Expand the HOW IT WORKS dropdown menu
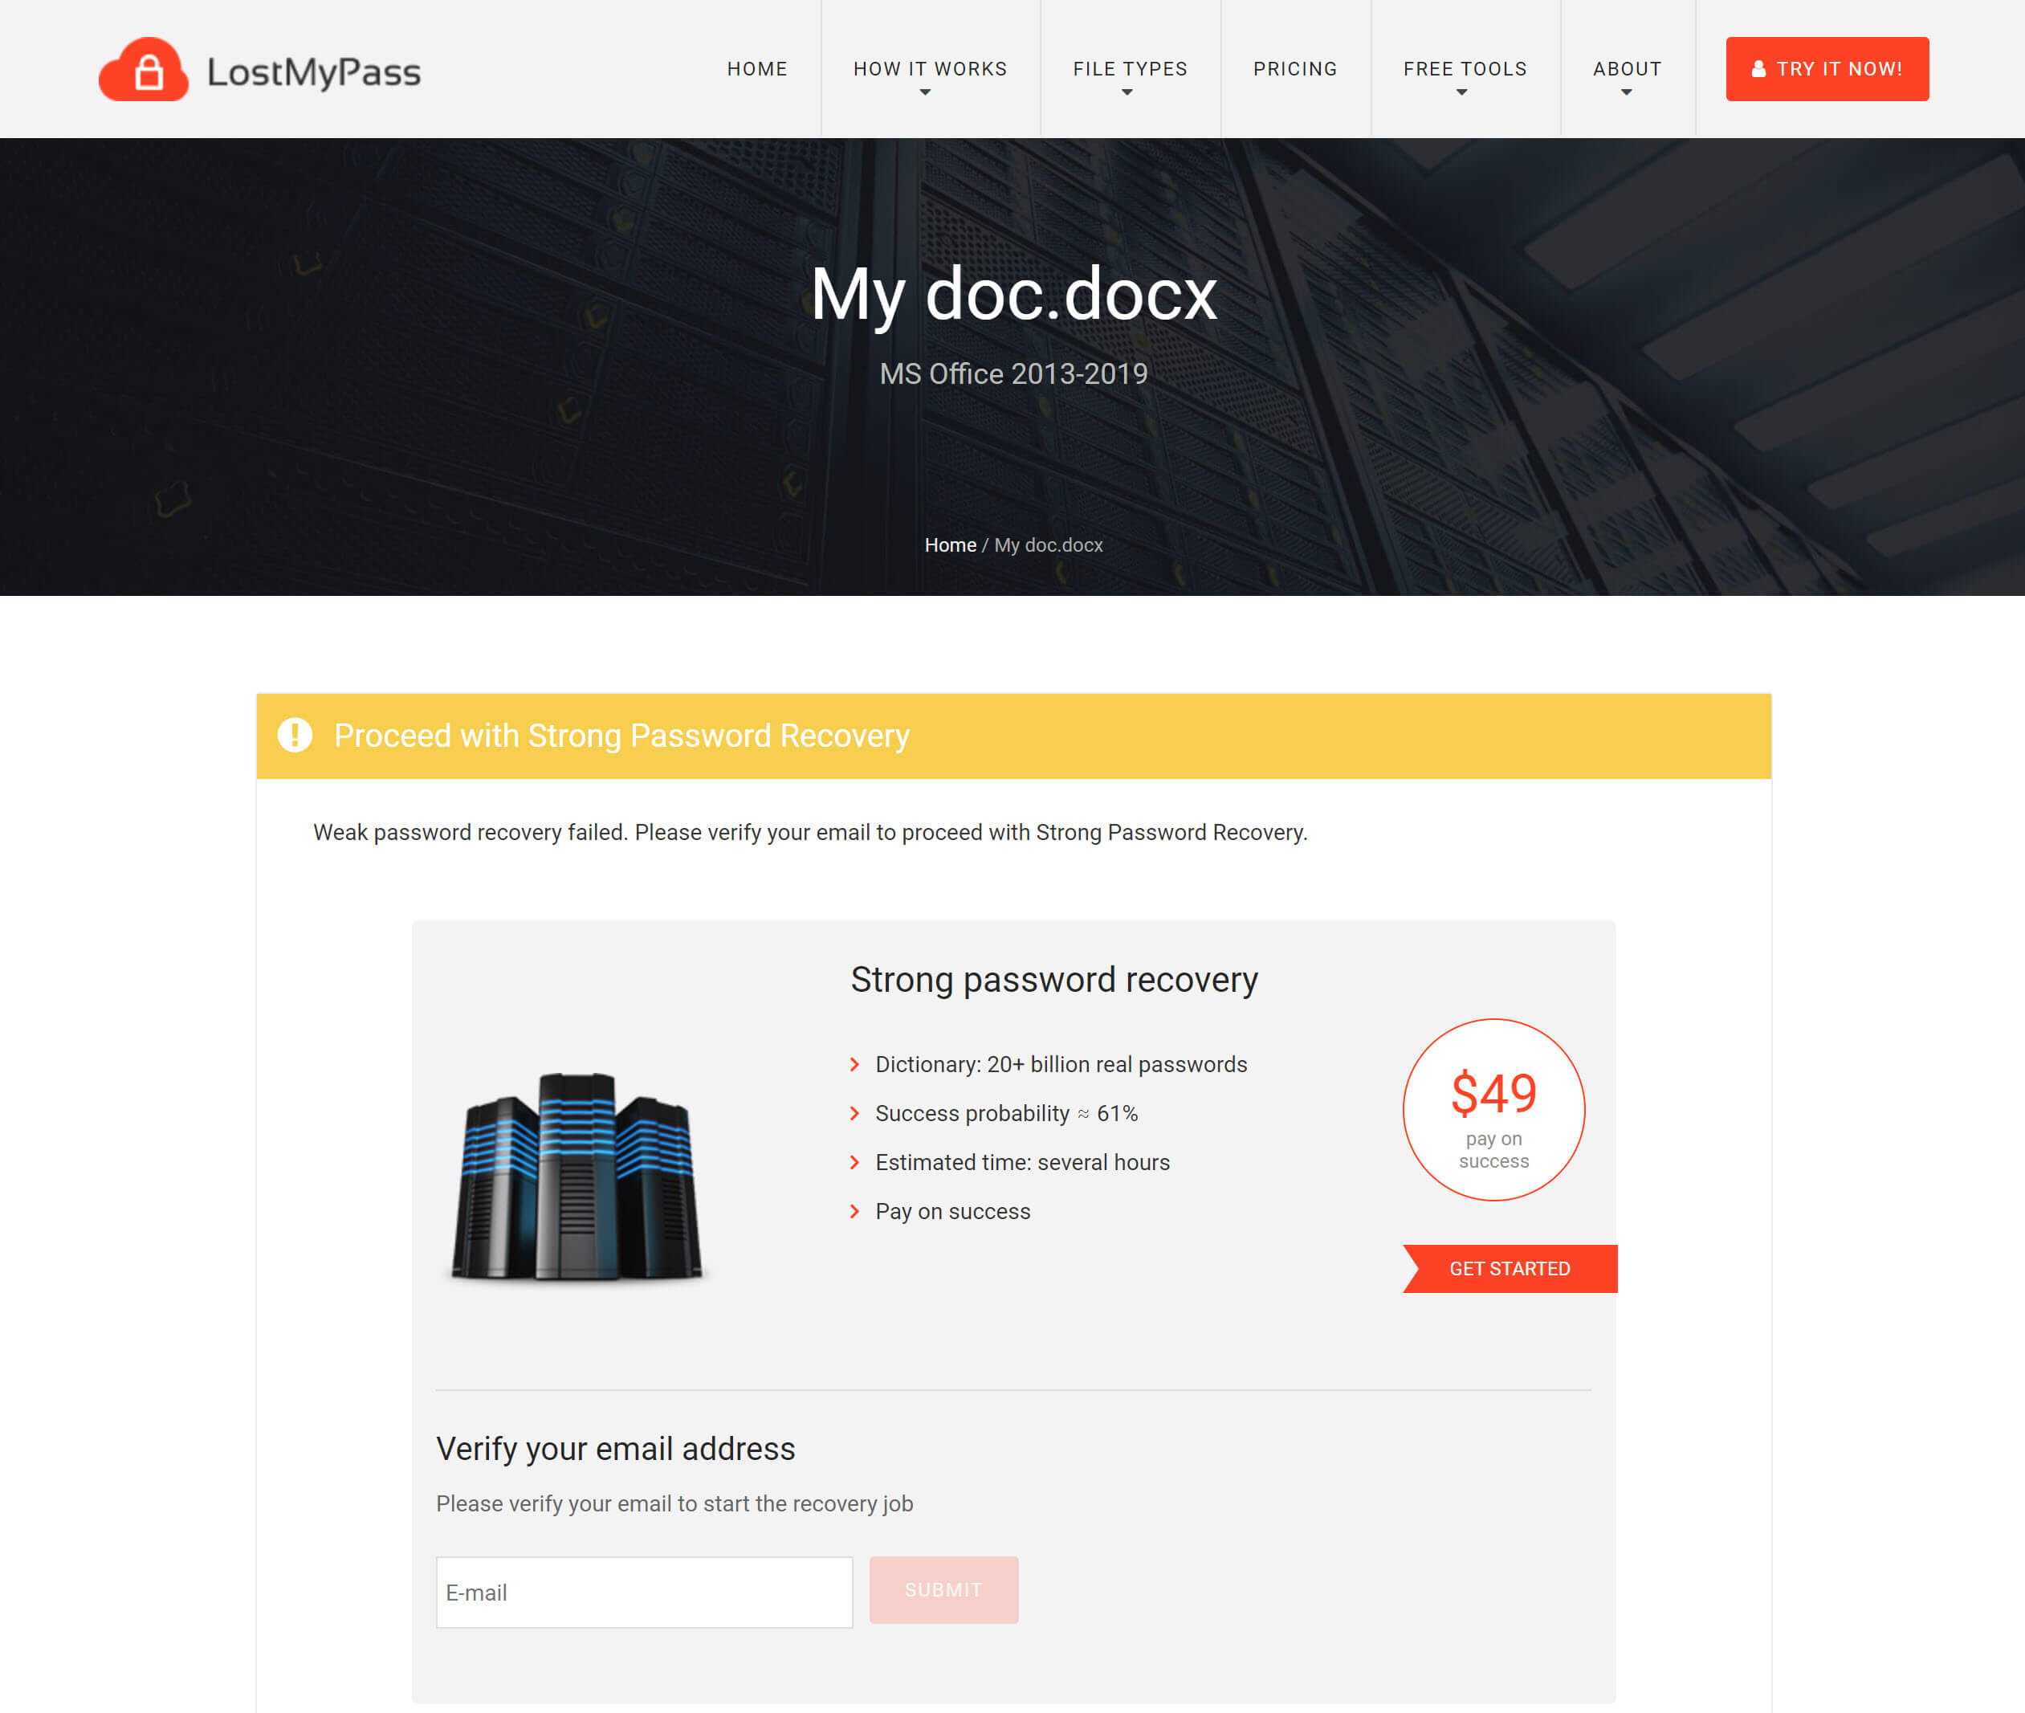This screenshot has width=2025, height=1713. [929, 68]
